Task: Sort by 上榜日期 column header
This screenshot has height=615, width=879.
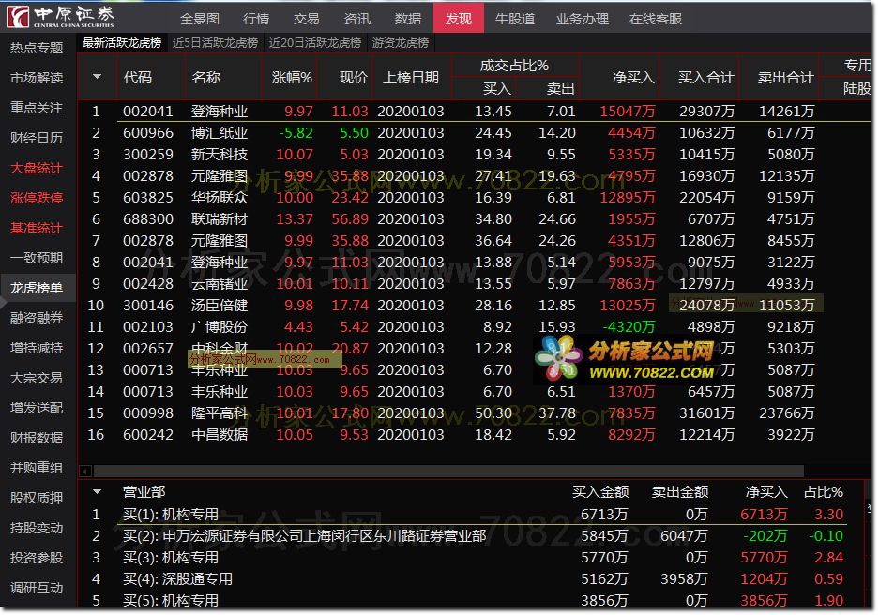Action: point(411,77)
